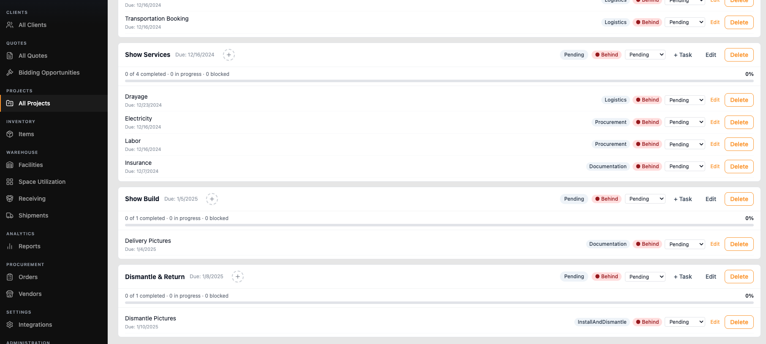Click the Shipments truck icon

tap(10, 215)
